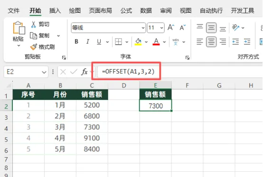The width and height of the screenshot is (263, 177).
Task: Click the formula bar input
Action: tap(180, 72)
